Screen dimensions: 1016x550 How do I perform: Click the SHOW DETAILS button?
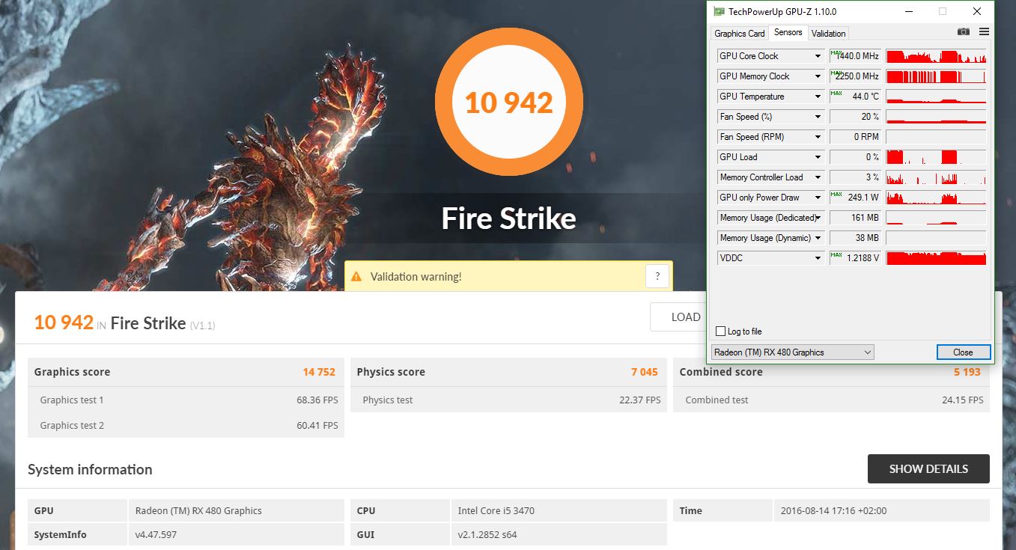click(x=928, y=468)
